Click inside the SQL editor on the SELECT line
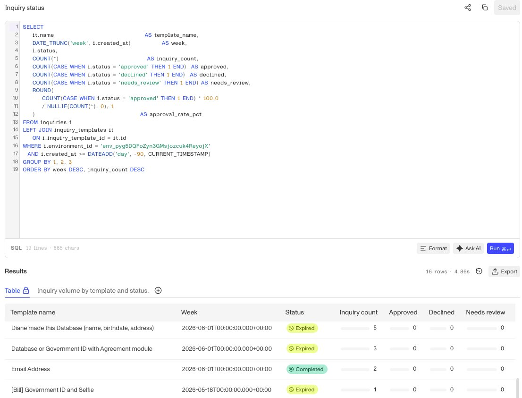 (x=33, y=27)
